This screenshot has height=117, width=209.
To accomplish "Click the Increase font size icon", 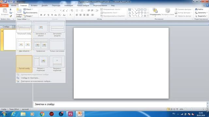I will click(x=64, y=10).
